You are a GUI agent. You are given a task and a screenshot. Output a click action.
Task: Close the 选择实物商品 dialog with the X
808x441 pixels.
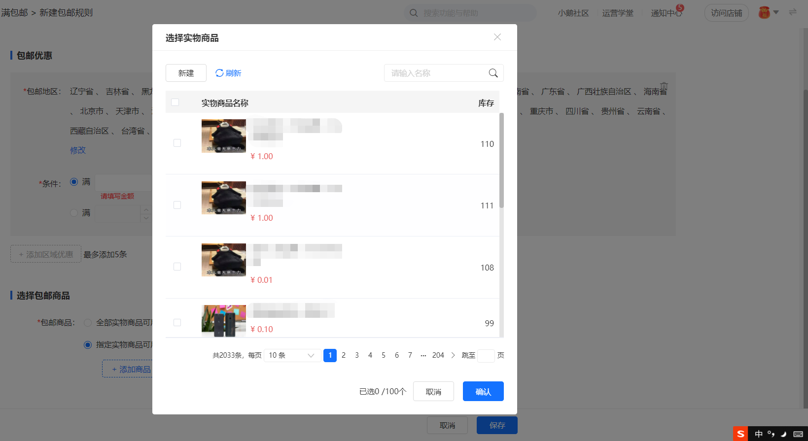coord(497,37)
